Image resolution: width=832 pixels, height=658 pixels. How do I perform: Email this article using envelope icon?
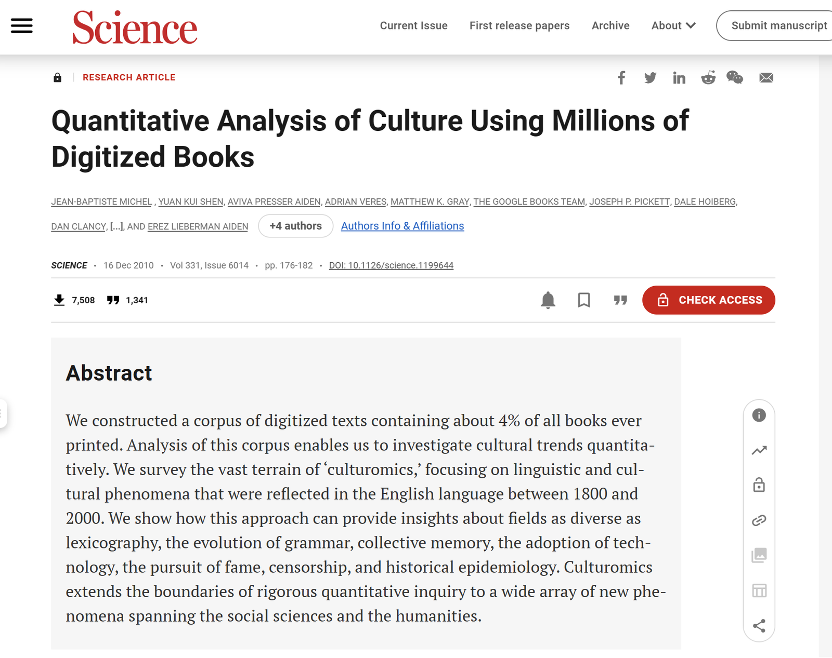(766, 78)
